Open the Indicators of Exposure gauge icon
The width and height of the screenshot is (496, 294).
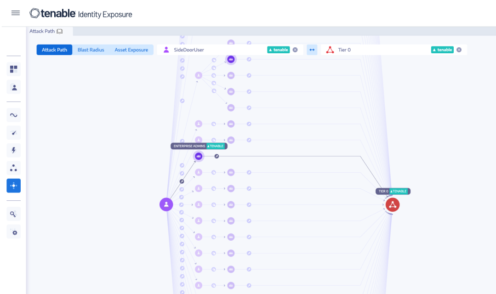tap(14, 133)
